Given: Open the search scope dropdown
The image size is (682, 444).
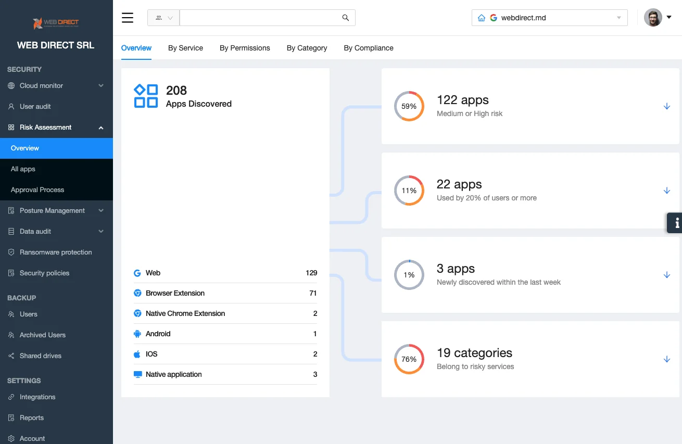Looking at the screenshot, I should 163,18.
